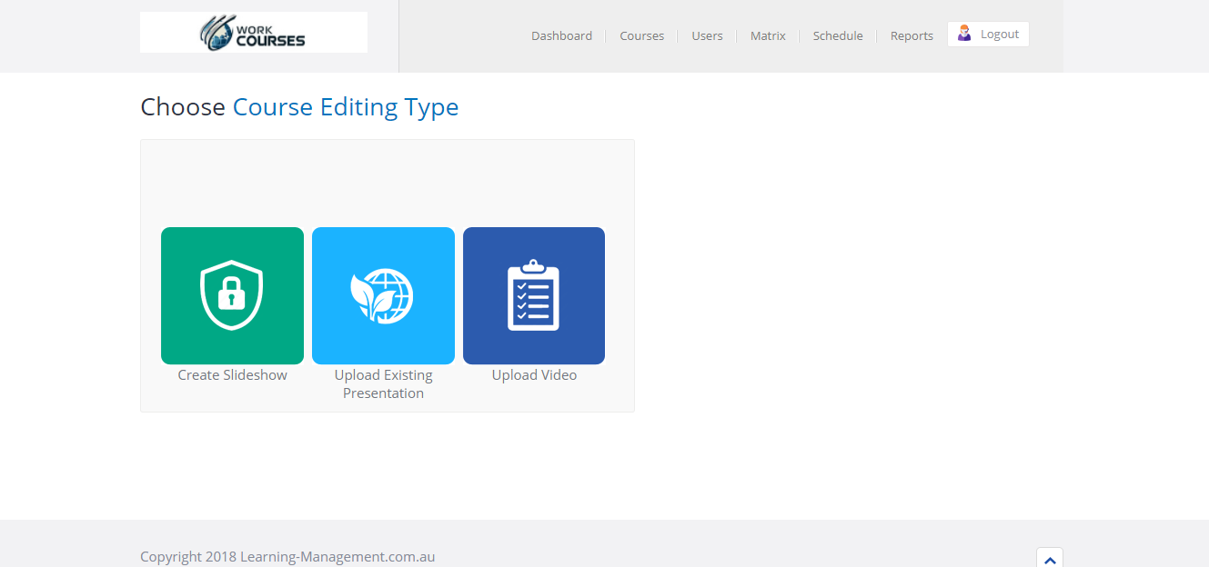
Task: Click the Upload Existing Presentation label
Action: pos(383,384)
